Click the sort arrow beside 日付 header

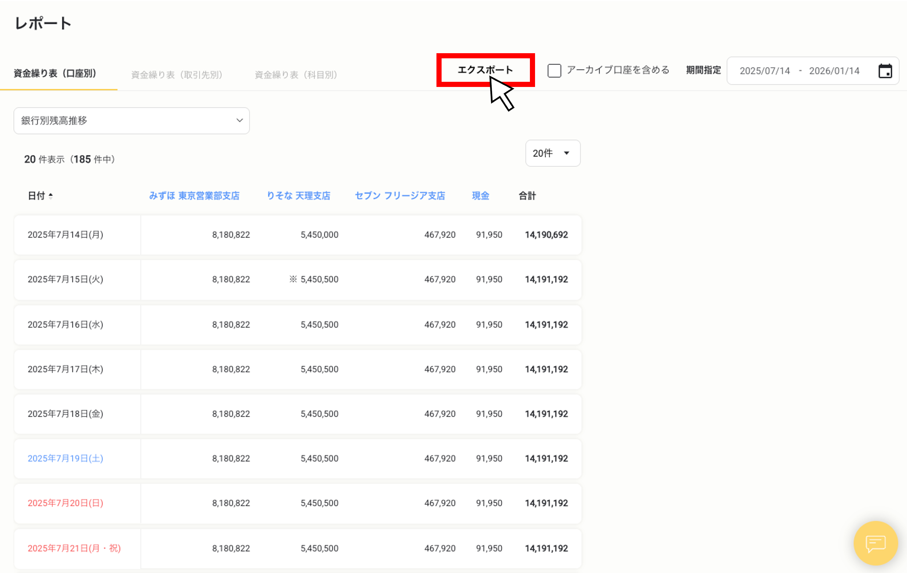(x=51, y=196)
